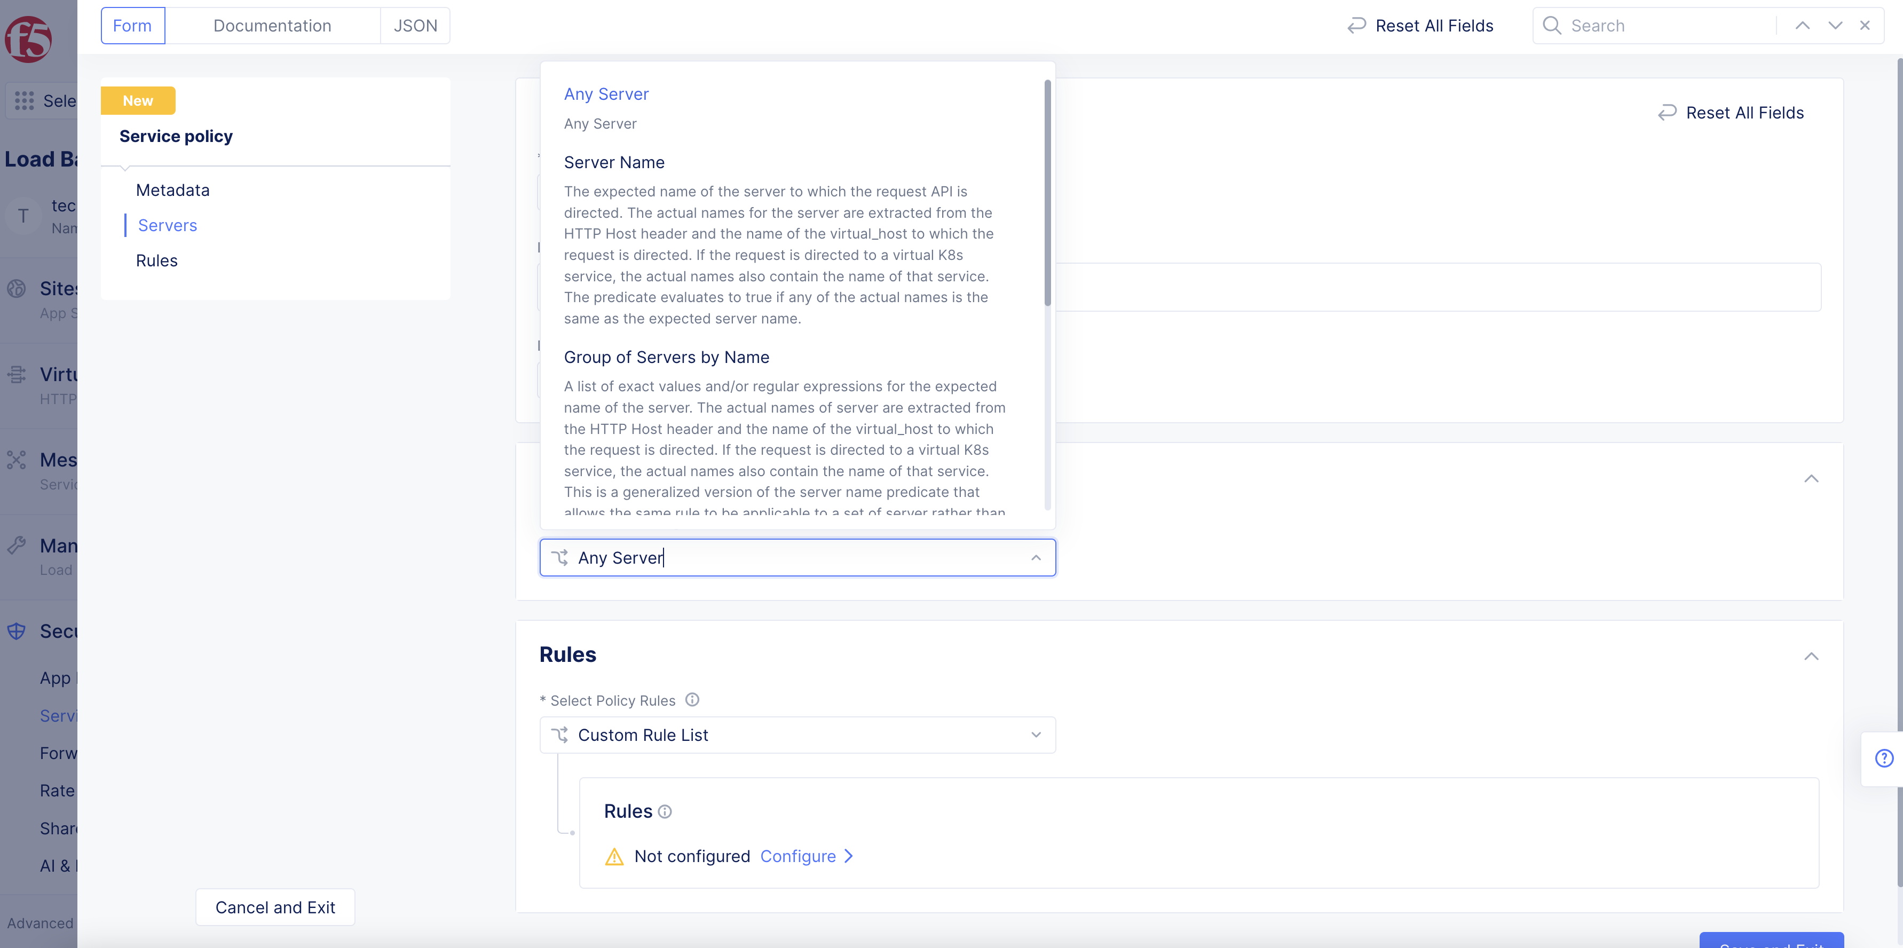Image resolution: width=1903 pixels, height=948 pixels.
Task: Collapse the Servers section chevron
Action: coord(1811,479)
